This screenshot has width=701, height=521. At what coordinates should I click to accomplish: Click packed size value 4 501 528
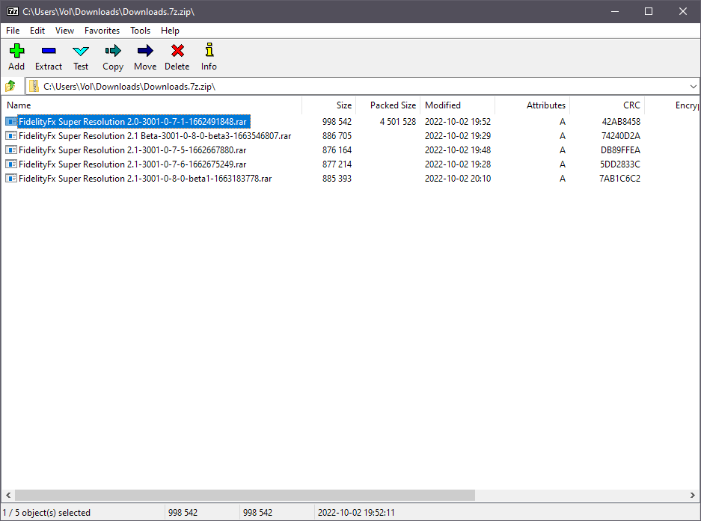[398, 122]
